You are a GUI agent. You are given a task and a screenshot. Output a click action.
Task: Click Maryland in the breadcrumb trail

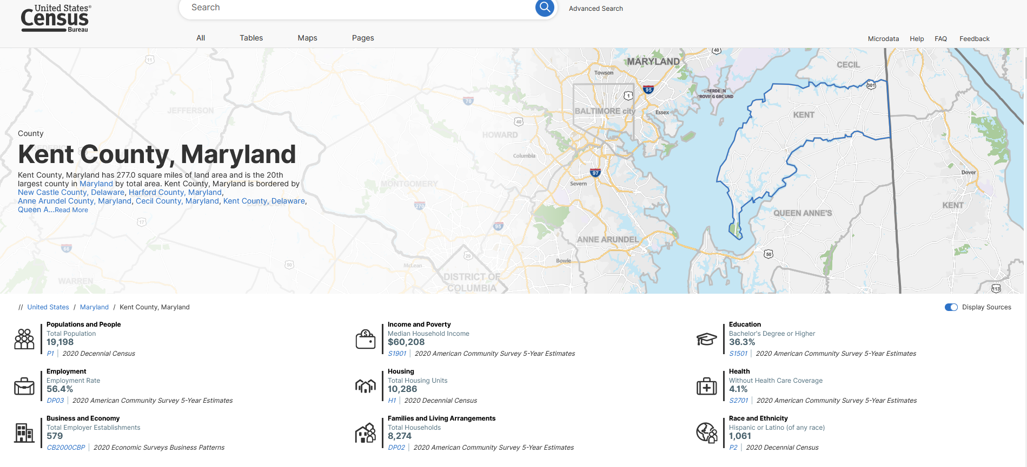pos(94,307)
